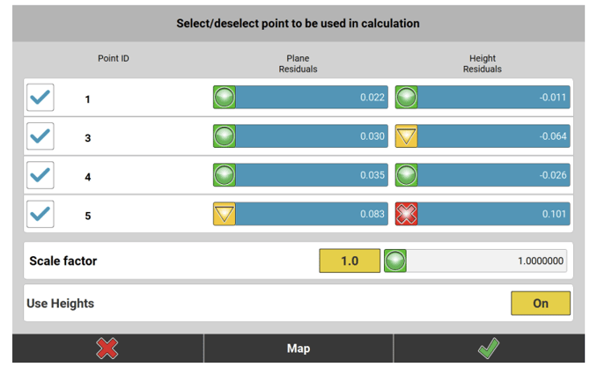Viewport: 590px width, 367px height.
Task: Click green status icon for point 1 plane residual
Action: (225, 98)
